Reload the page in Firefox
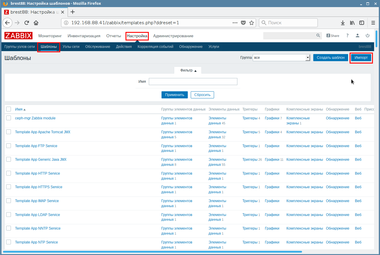 click(27, 23)
